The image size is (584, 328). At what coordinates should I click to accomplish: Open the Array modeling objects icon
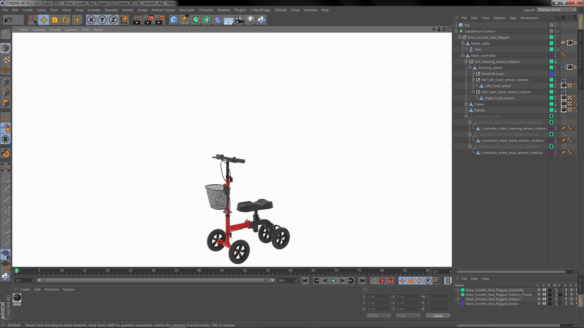click(207, 20)
